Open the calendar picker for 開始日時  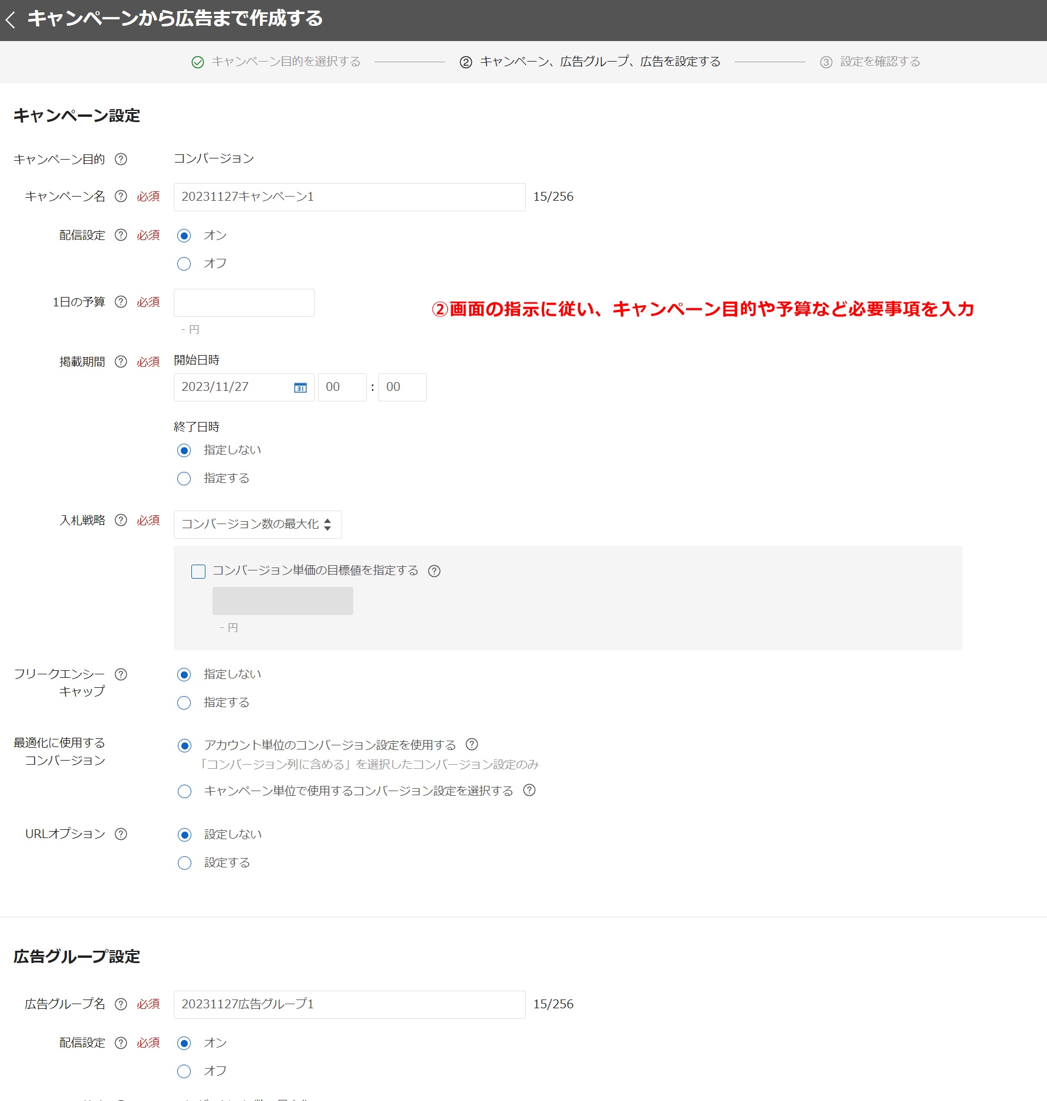pyautogui.click(x=300, y=387)
